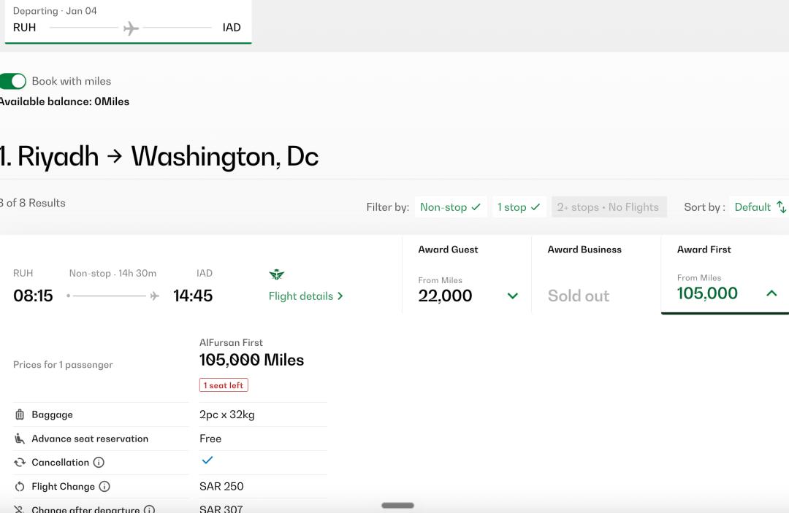
Task: Open Flight details link
Action: [306, 296]
